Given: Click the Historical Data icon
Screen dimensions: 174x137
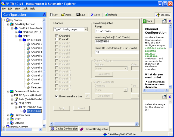Looking at the screenshot, I should (12, 115).
